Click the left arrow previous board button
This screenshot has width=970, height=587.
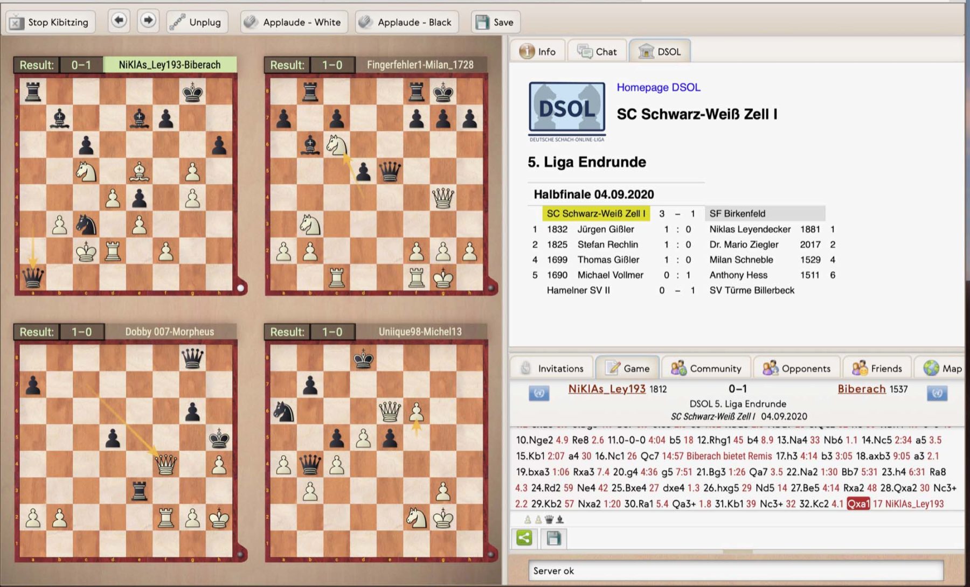pyautogui.click(x=119, y=22)
